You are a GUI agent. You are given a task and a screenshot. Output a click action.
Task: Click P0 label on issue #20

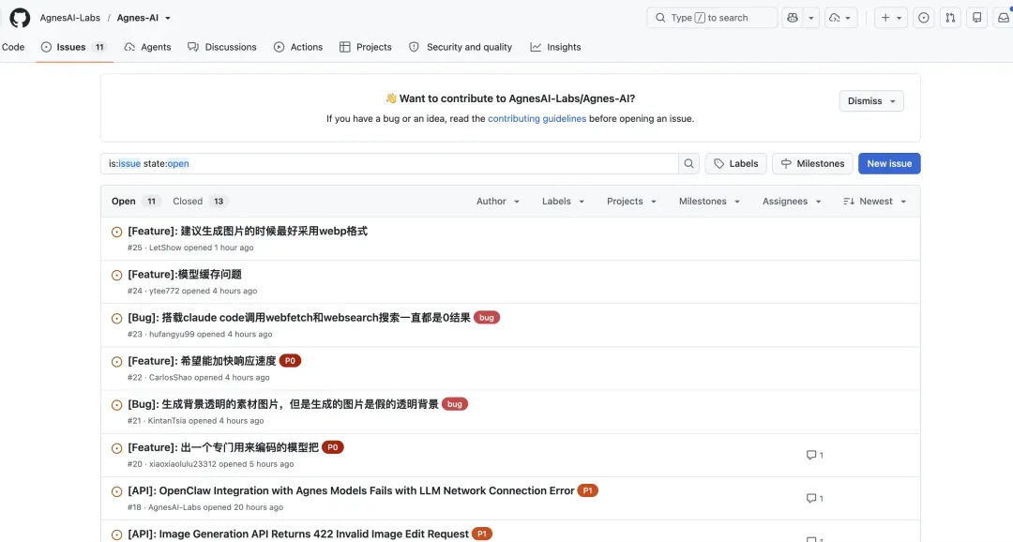333,447
